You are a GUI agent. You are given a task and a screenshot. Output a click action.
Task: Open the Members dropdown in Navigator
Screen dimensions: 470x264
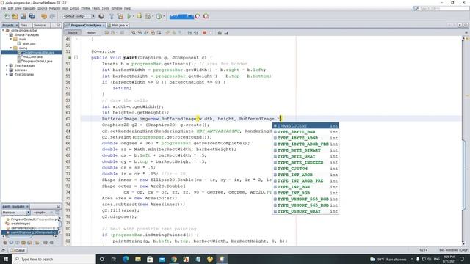coord(16,213)
